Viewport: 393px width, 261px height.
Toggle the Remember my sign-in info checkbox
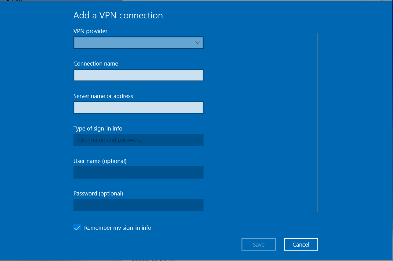coord(77,227)
